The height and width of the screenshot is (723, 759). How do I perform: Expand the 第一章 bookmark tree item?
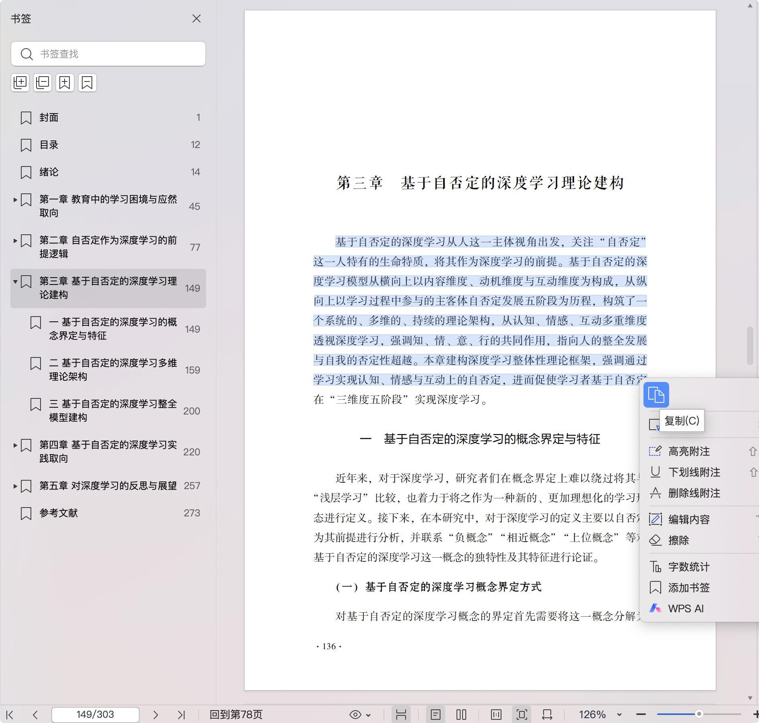[15, 199]
